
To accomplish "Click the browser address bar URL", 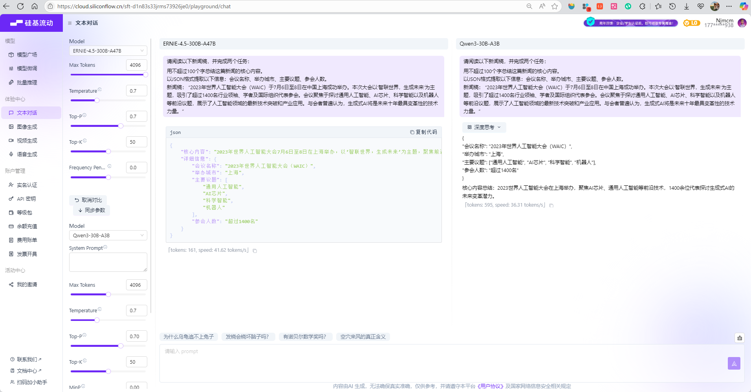I will tap(144, 6).
